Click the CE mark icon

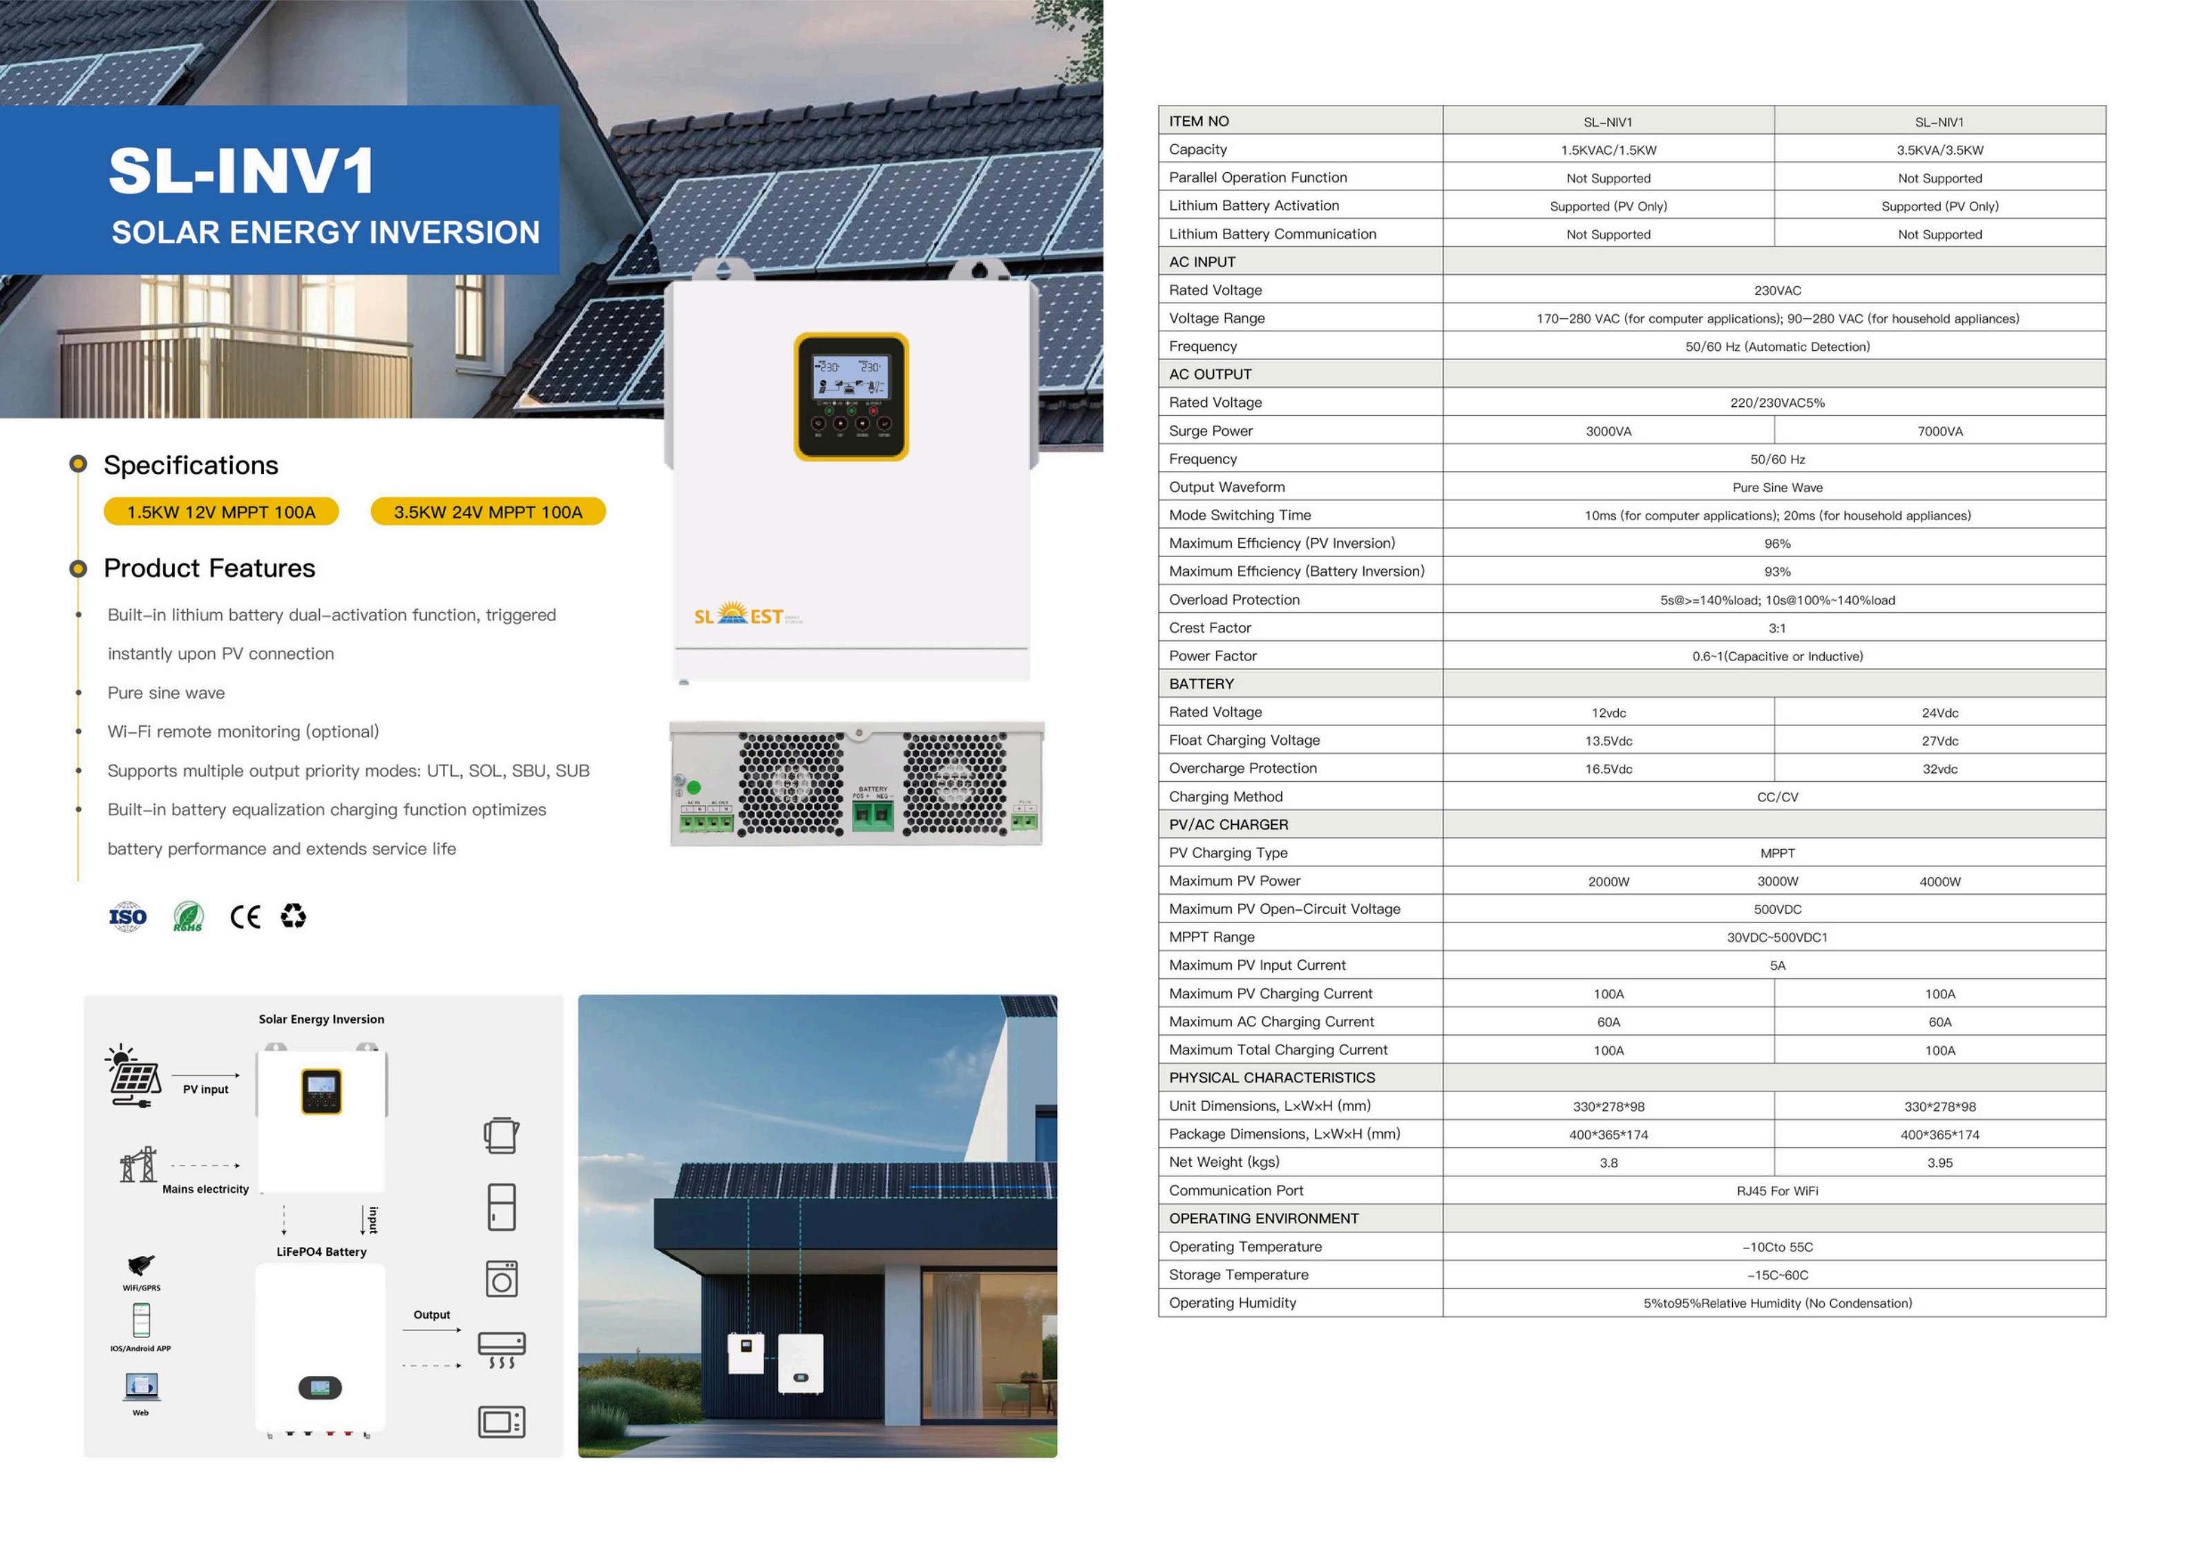click(x=245, y=917)
